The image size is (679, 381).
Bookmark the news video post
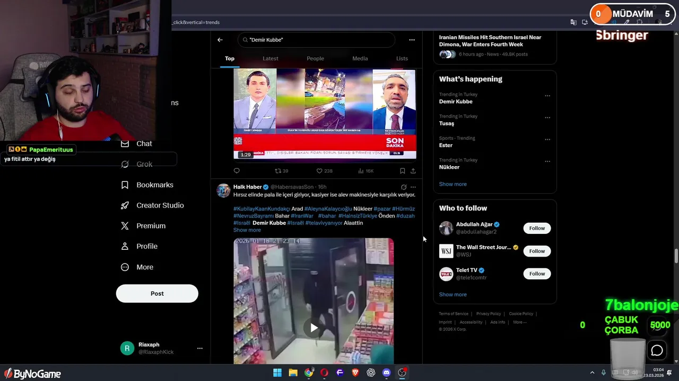point(402,171)
